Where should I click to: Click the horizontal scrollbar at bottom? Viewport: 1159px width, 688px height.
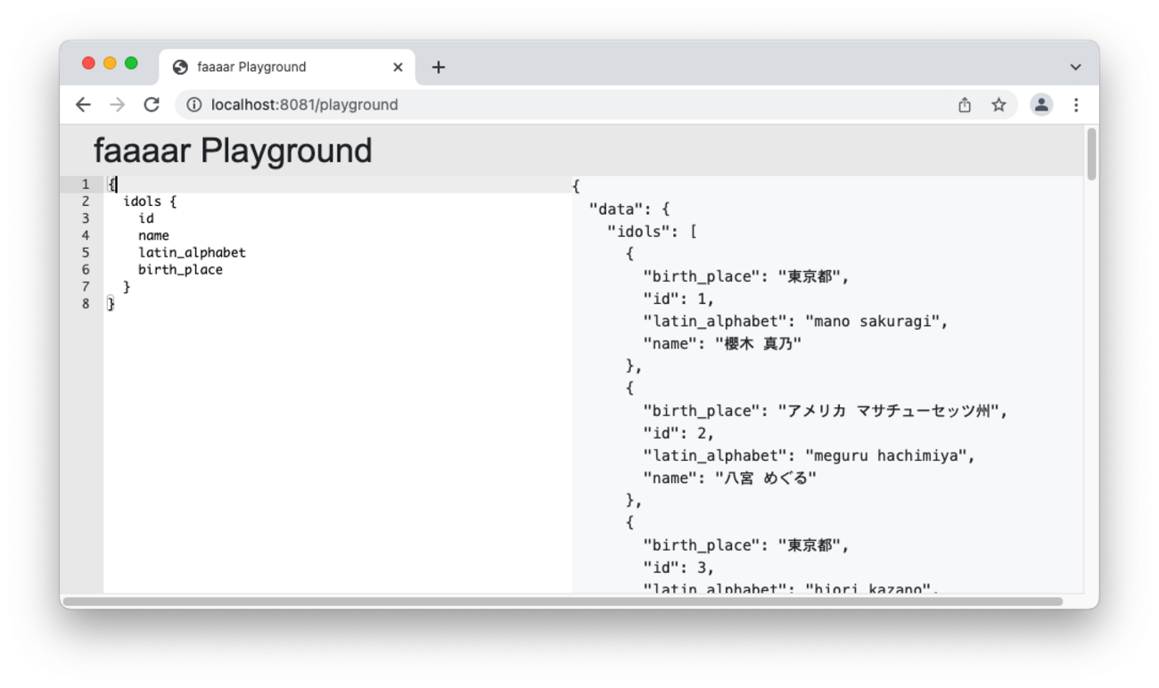(562, 602)
